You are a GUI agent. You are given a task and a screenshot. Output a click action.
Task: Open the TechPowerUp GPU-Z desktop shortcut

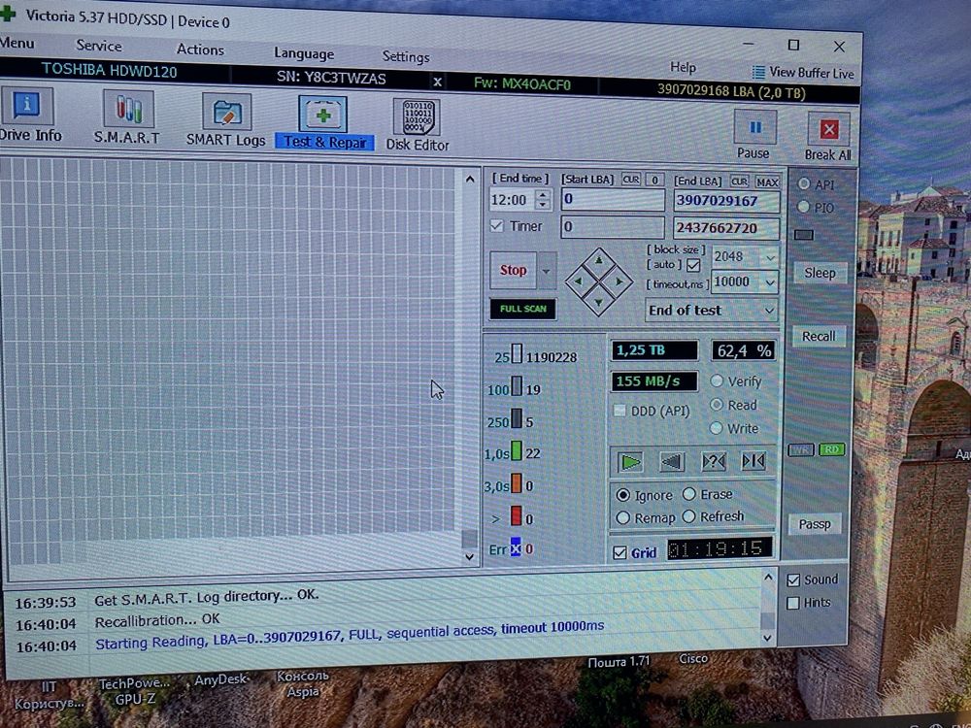click(134, 691)
